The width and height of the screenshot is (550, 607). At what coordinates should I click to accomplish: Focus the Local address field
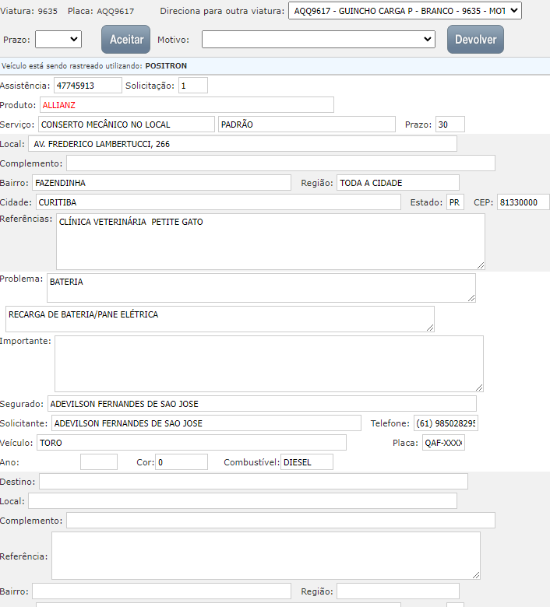point(242,144)
